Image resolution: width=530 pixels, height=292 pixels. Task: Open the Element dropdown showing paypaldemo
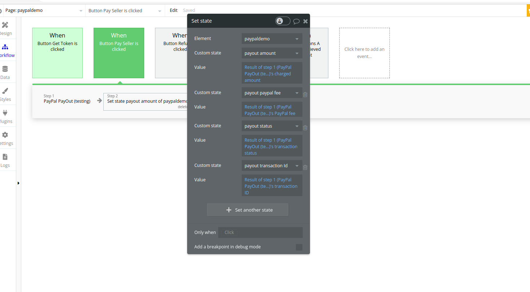(272, 39)
